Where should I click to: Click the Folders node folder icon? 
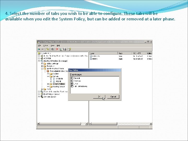click(51, 74)
